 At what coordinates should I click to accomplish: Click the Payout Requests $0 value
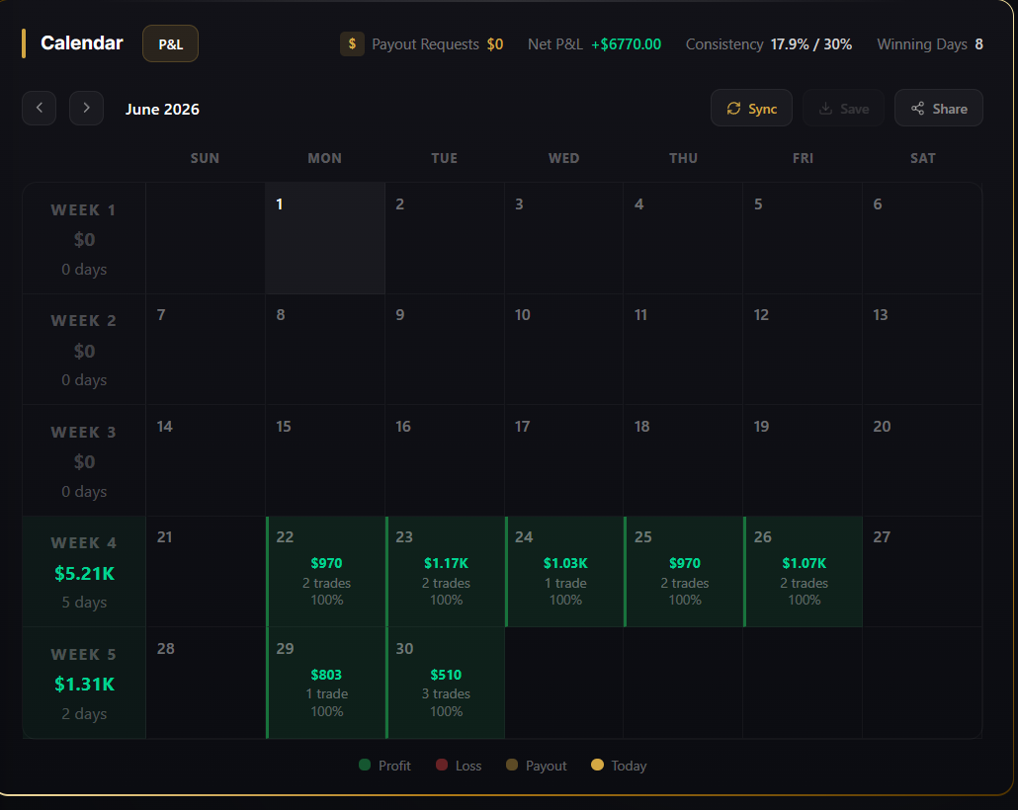coord(495,44)
